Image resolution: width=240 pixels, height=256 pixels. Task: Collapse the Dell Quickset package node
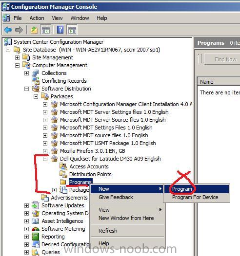[45, 159]
